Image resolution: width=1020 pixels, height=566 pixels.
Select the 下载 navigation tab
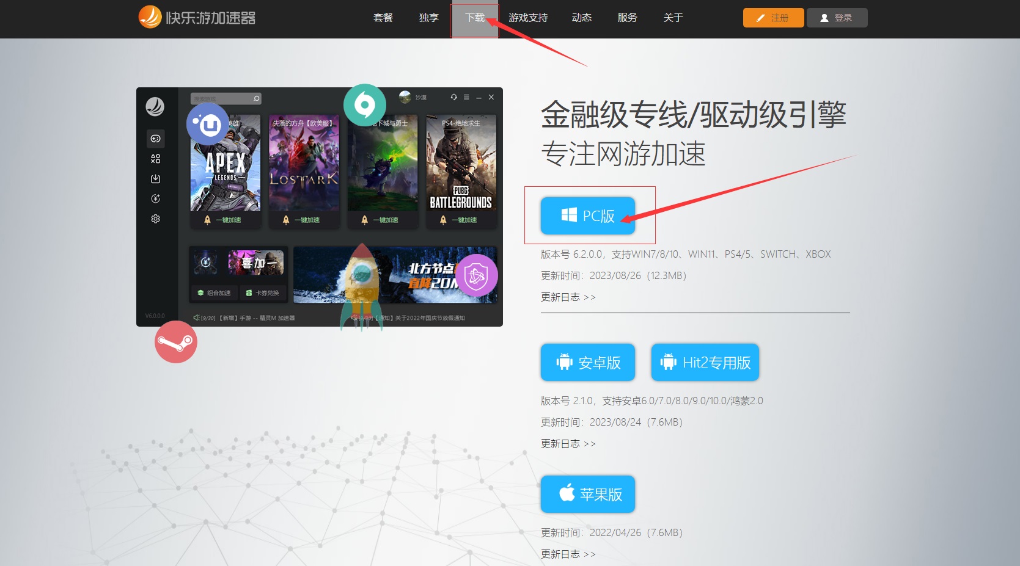[475, 18]
